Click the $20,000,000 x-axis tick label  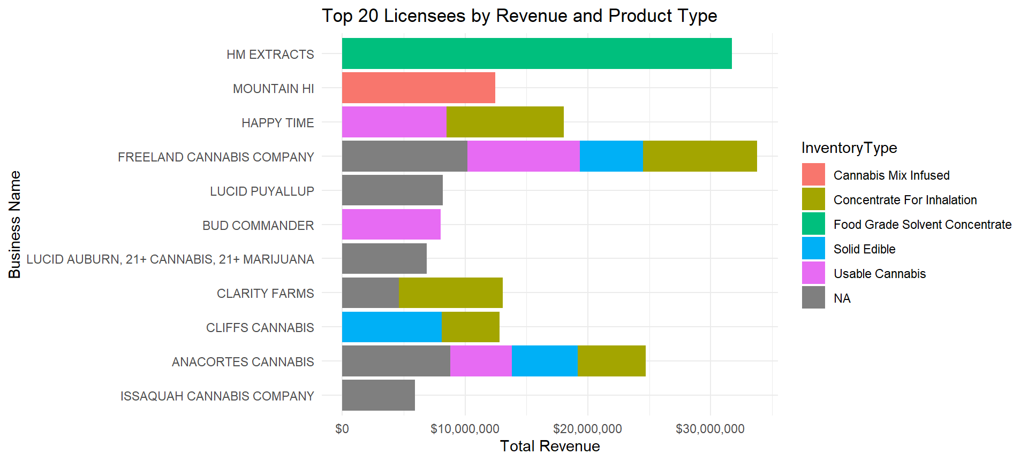tap(587, 429)
